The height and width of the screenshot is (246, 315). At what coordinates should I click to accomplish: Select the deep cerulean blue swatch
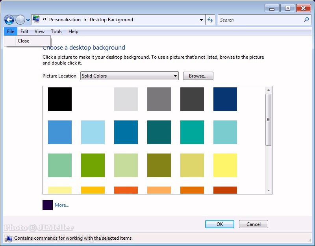pyautogui.click(x=126, y=132)
